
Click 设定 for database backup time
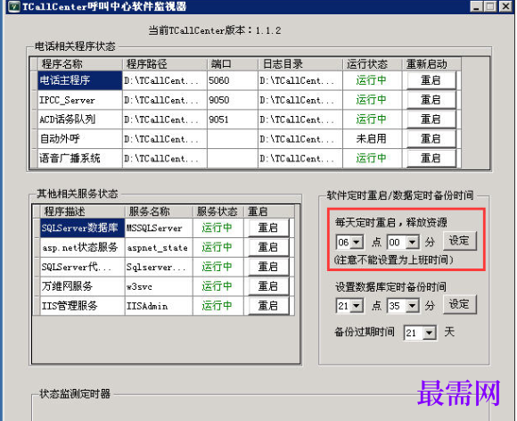pos(459,304)
